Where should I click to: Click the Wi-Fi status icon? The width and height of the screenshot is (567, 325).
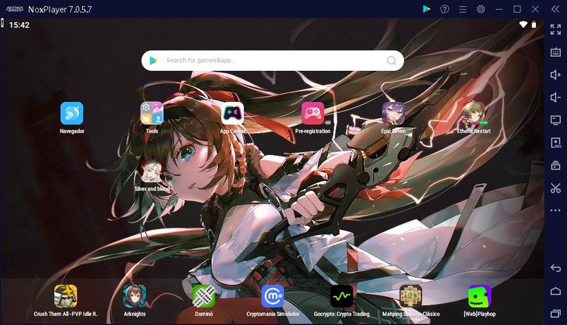pyautogui.click(x=523, y=24)
